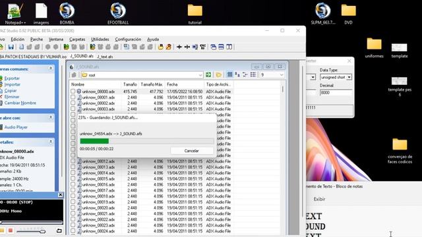Check the box for unknow_08023.adx
This screenshot has width=422, height=237.
point(73,225)
